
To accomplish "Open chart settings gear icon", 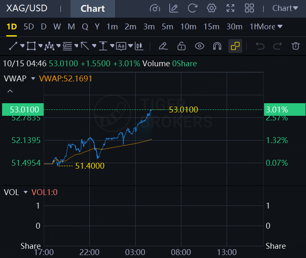I will [212, 8].
